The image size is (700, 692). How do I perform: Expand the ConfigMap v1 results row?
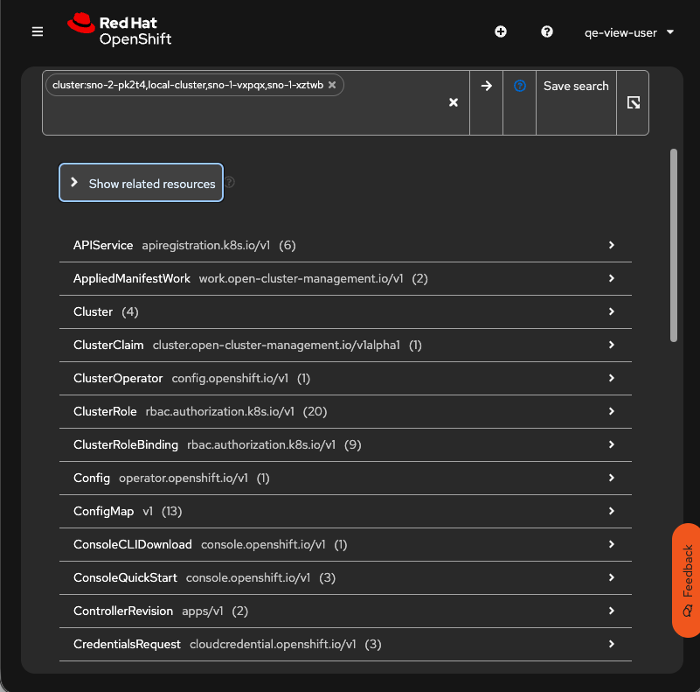pyautogui.click(x=345, y=511)
